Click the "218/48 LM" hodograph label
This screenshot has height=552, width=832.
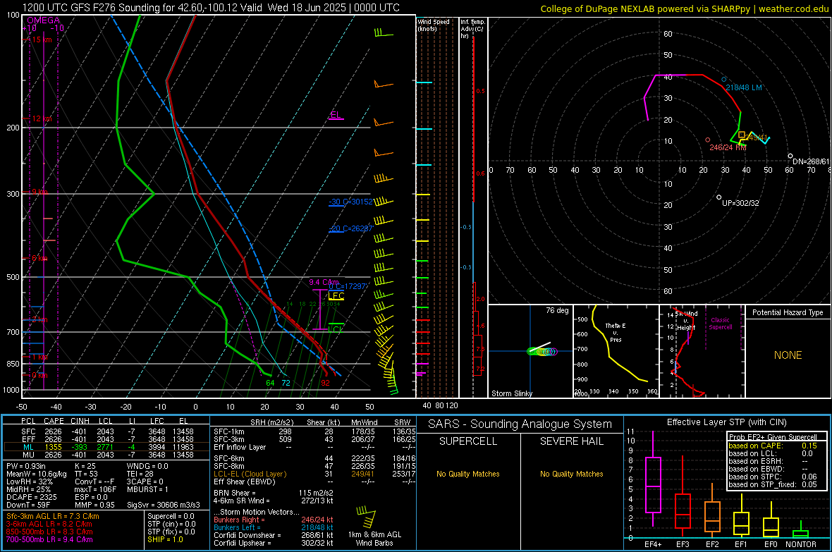coord(744,87)
